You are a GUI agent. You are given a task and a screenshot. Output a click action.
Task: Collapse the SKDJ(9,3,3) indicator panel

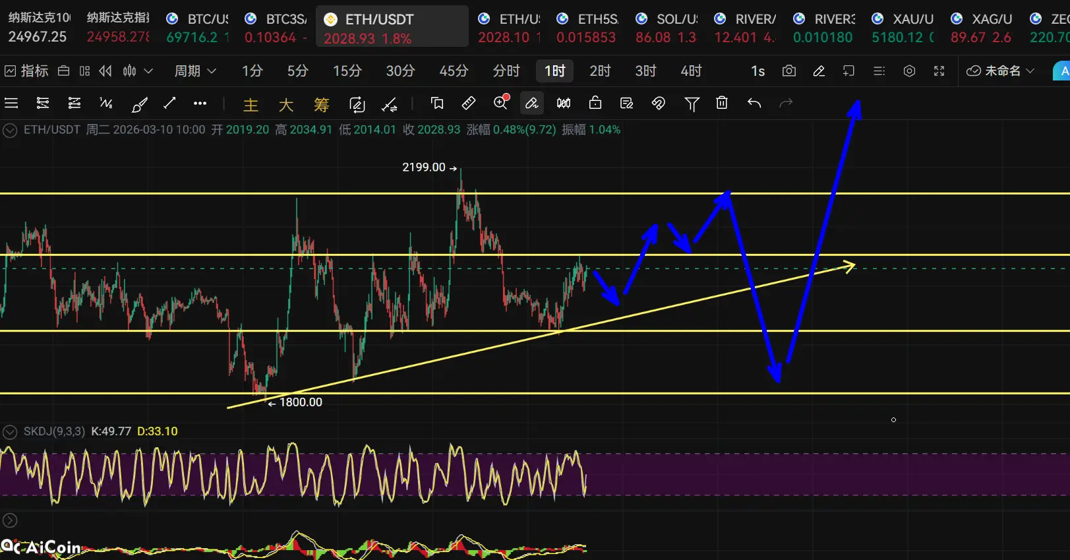click(10, 432)
